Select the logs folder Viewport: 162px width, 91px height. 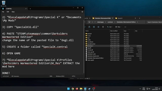click(x=89, y=38)
